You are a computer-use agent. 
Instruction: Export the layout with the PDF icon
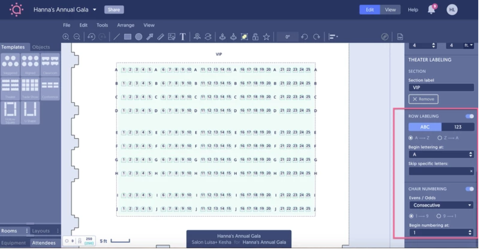tap(400, 36)
